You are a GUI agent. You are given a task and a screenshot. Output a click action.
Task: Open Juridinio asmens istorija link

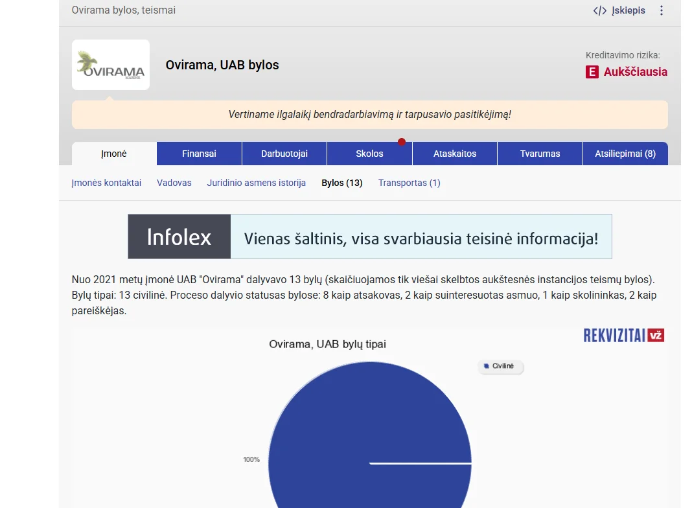click(x=257, y=183)
